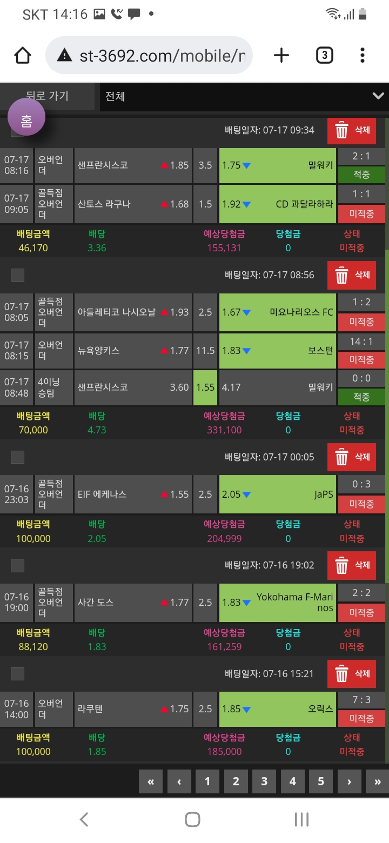
Task: Delete the bet placed 07-16 15:21
Action: (351, 674)
